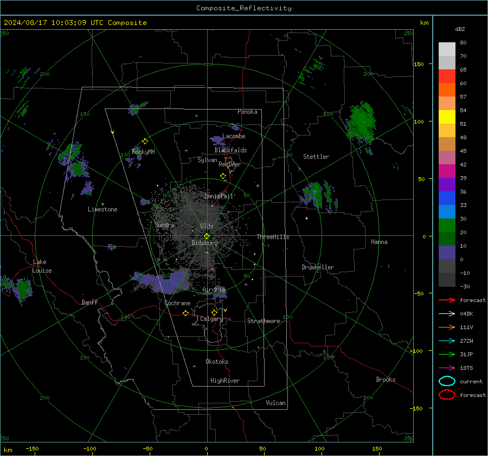Click the RedDeer city label
488x456 pixels.
(x=230, y=164)
